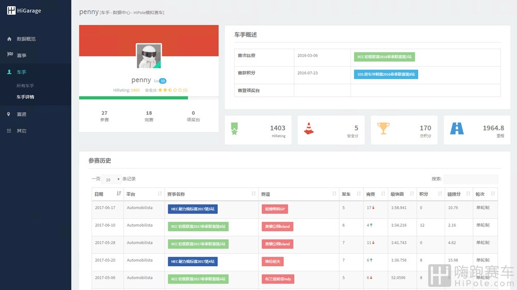
Task: Sort table by 完赛 column sort icon
Action: (383, 194)
